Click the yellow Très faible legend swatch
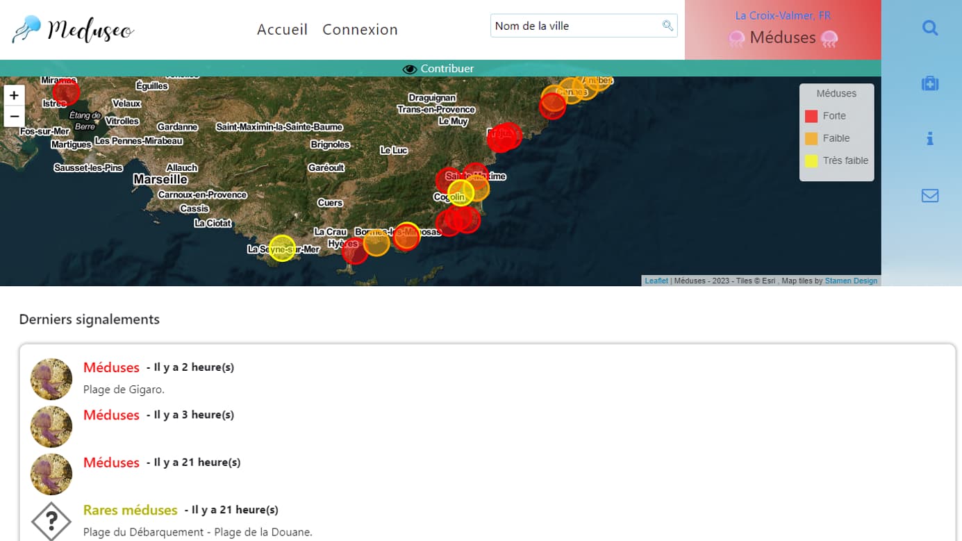Screen dimensions: 962x541 click(x=811, y=160)
